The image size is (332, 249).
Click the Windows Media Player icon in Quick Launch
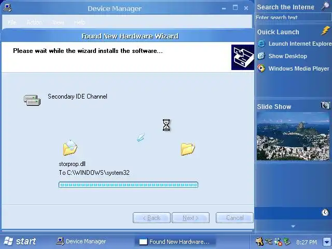coord(261,68)
